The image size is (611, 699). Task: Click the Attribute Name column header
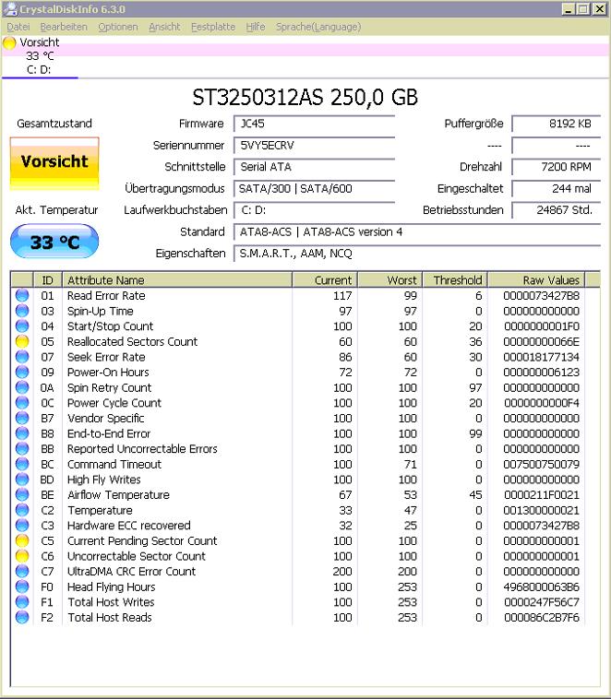(177, 280)
